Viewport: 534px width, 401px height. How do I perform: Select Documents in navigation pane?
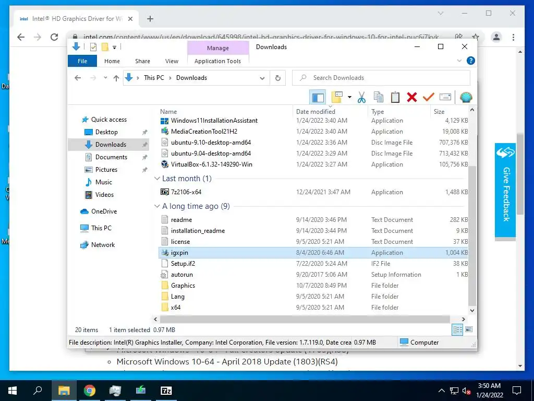click(x=111, y=157)
